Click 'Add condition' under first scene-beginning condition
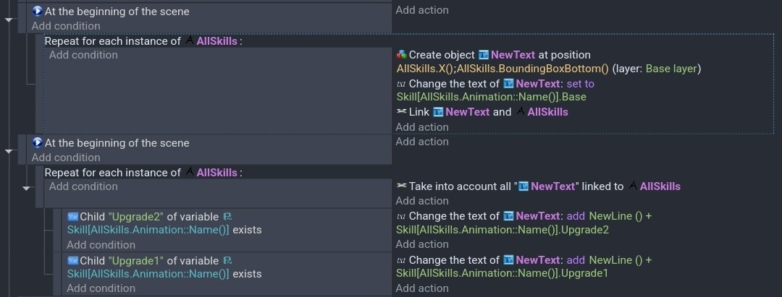 tap(66, 26)
